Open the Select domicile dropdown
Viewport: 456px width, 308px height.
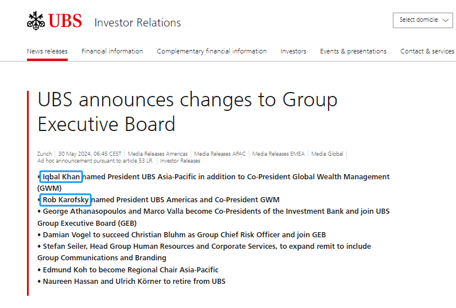tap(423, 20)
